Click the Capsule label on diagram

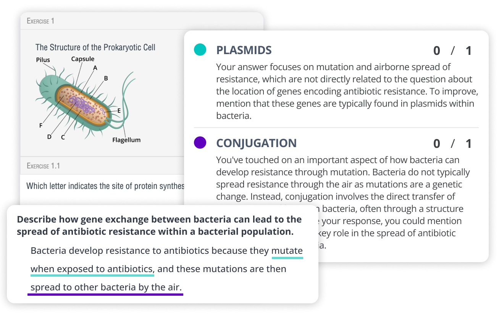pyautogui.click(x=82, y=59)
